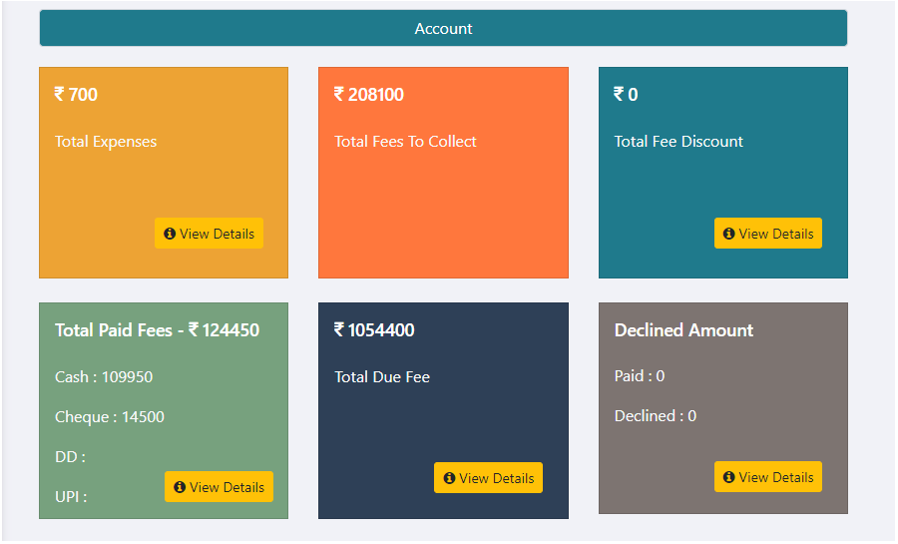Click the info icon on Total Due Fee card
The width and height of the screenshot is (898, 544).
pyautogui.click(x=449, y=478)
